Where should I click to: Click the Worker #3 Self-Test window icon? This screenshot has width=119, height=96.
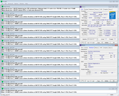[x=2, y=27]
